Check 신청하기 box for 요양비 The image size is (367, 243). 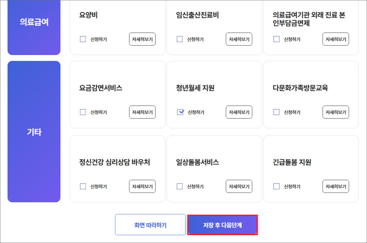[x=83, y=39]
